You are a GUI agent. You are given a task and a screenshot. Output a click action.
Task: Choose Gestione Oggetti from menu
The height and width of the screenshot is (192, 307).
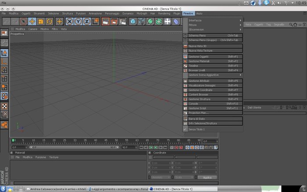[x=213, y=57]
